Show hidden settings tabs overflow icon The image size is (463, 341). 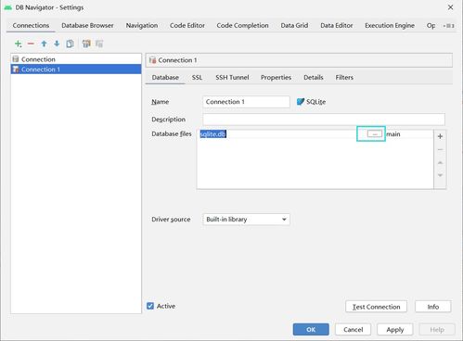pos(448,26)
